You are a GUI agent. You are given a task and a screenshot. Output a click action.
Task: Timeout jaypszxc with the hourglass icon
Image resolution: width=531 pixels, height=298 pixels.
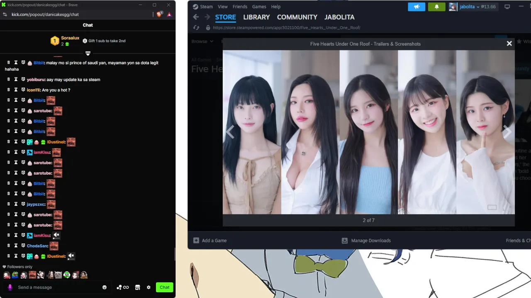pos(16,204)
